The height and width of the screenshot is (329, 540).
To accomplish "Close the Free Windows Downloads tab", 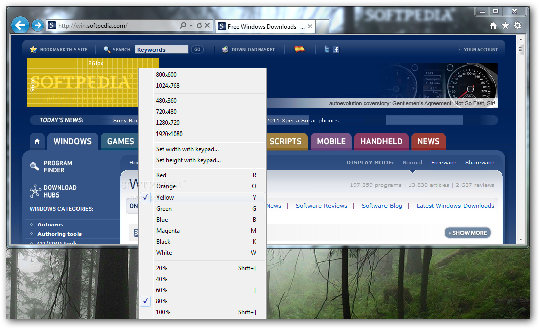I will click(x=310, y=26).
